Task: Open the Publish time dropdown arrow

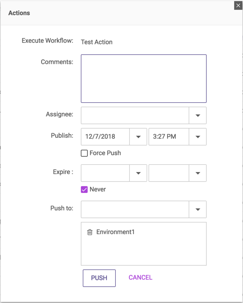Action: 197,137
